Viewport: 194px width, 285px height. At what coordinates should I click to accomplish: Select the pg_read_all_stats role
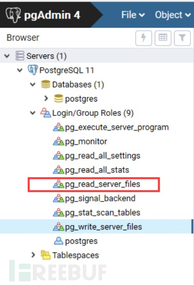click(97, 170)
